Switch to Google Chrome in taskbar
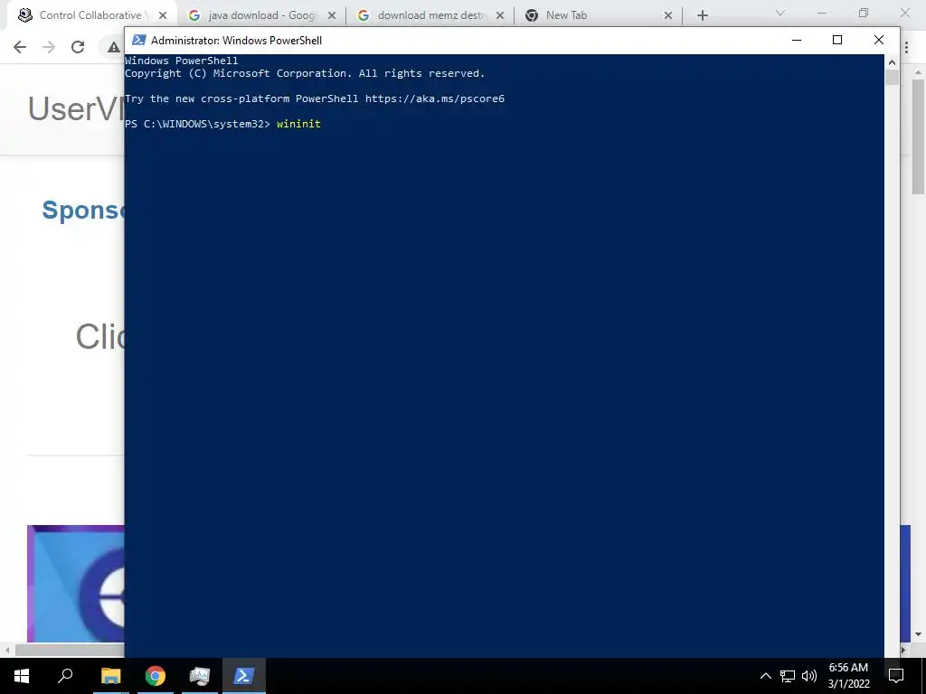The width and height of the screenshot is (926, 694). (156, 676)
